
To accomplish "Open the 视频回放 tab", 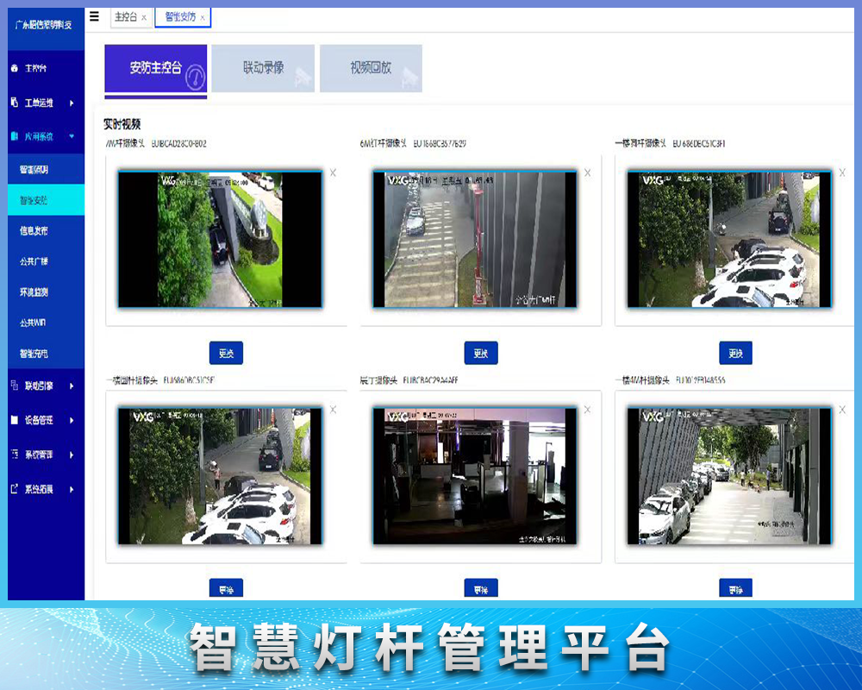I will coord(371,68).
